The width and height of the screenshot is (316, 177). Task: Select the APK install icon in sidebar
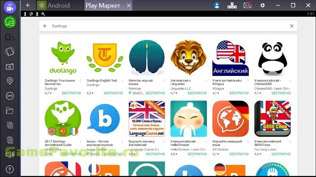tap(9, 96)
